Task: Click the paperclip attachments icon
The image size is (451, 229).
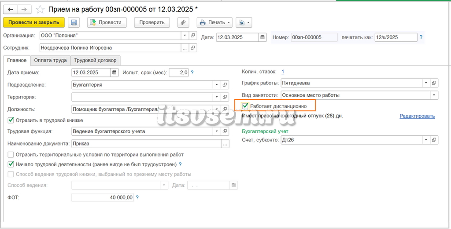Action: tap(183, 22)
